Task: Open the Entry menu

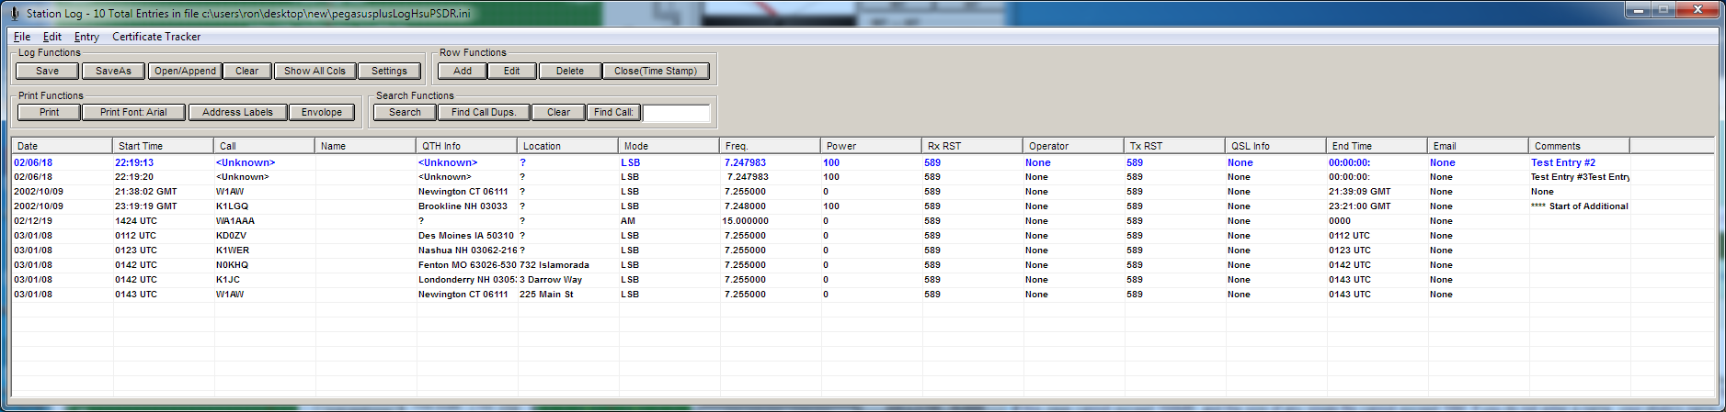Action: click(86, 37)
